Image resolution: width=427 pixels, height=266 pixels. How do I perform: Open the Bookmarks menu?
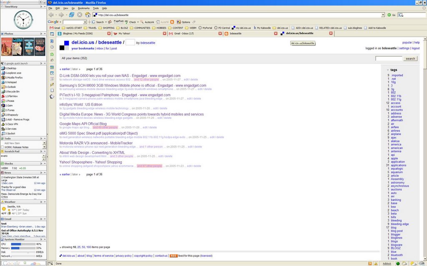point(83,8)
